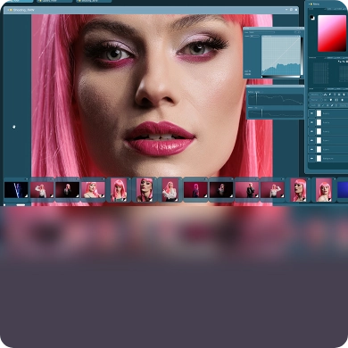The image size is (348, 348).
Task: Open the filmstrip close-up of the face turned sideways
Action: (x=298, y=190)
